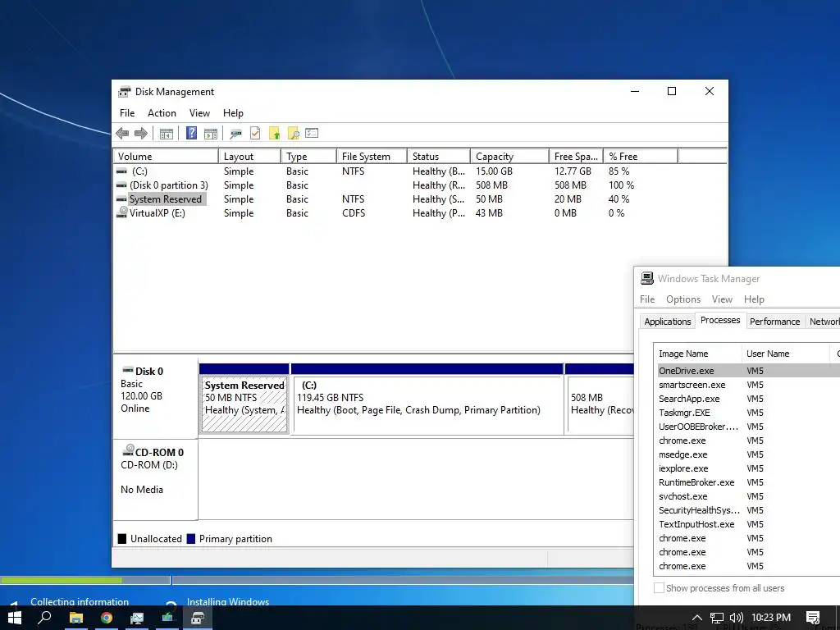Image resolution: width=840 pixels, height=630 pixels.
Task: Switch to the Processes tab
Action: click(720, 321)
